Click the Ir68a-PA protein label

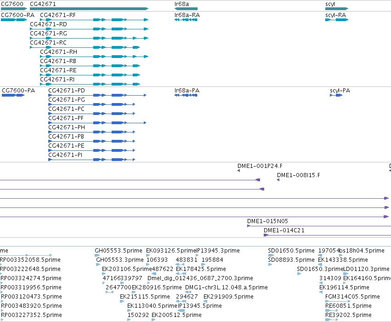(187, 90)
